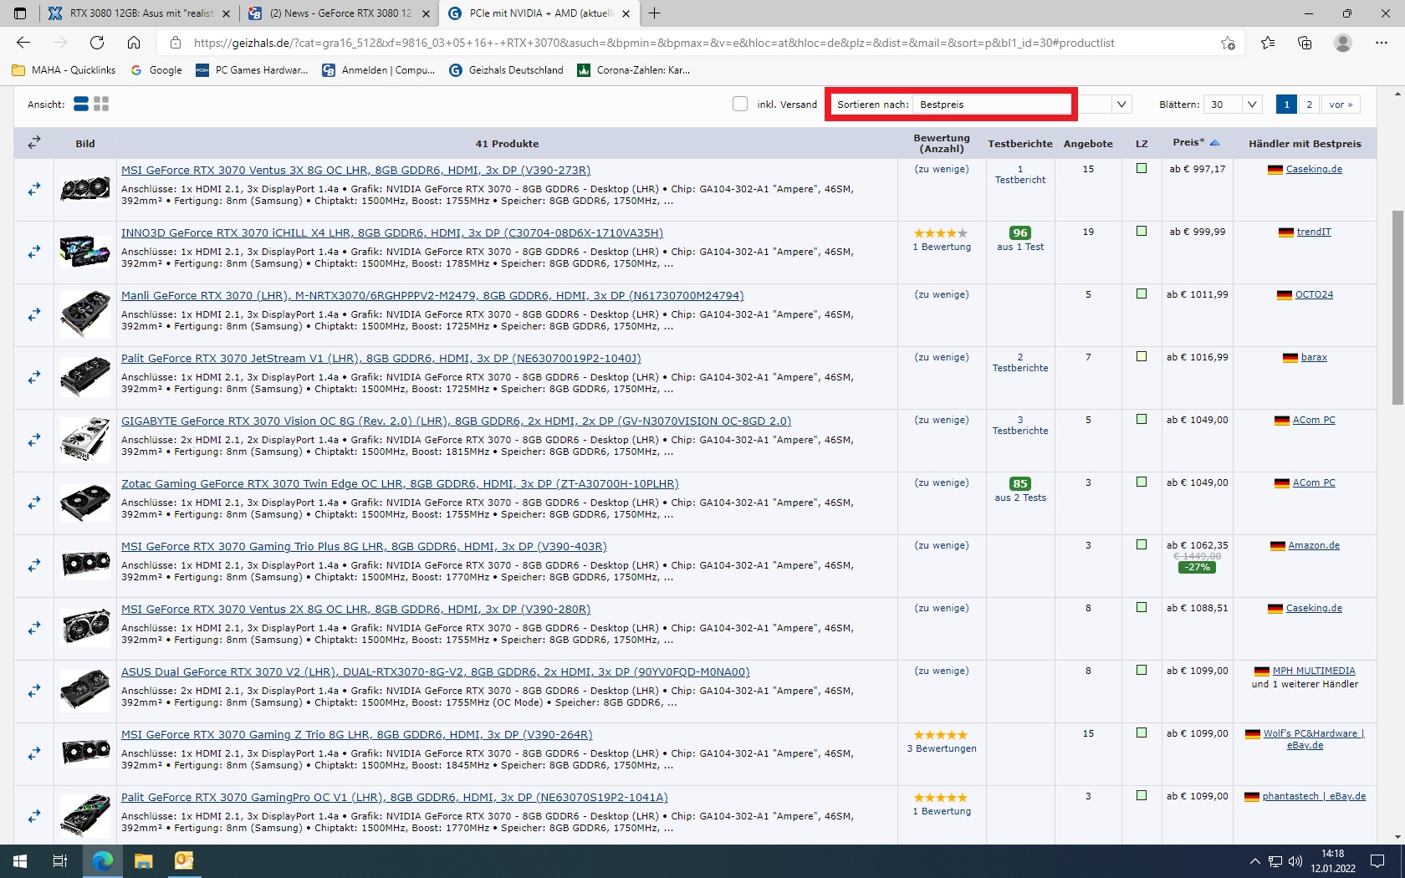Reload the Geizhals page
The image size is (1405, 878).
click(x=97, y=43)
